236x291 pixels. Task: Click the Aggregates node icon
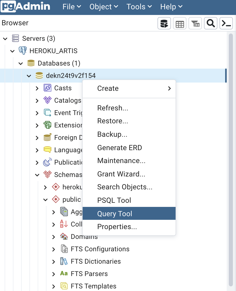(x=64, y=212)
